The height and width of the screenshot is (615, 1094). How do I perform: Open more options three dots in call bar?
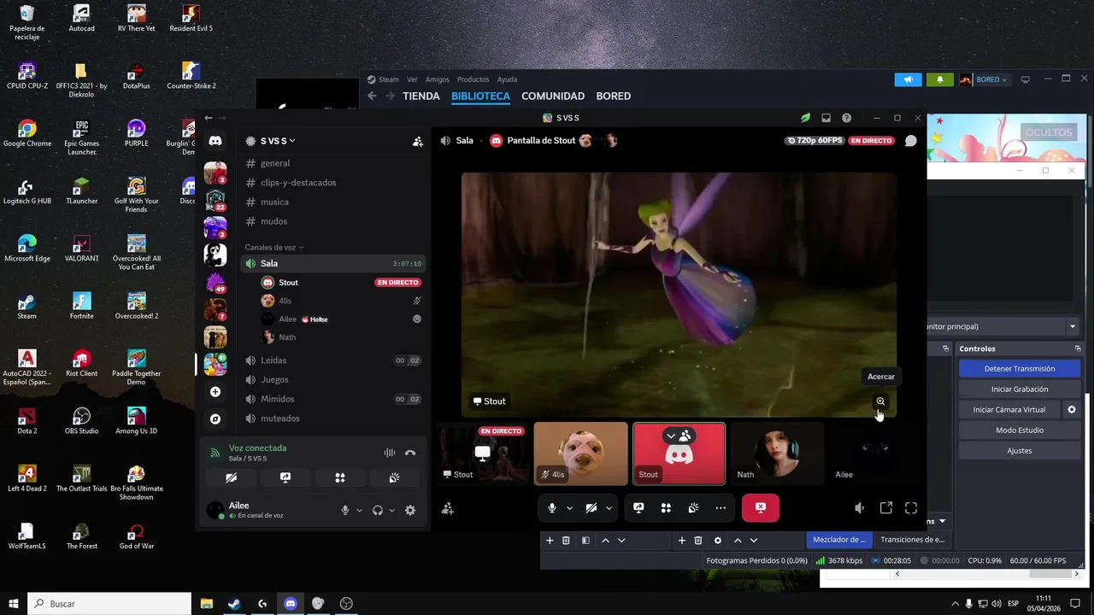pyautogui.click(x=721, y=508)
